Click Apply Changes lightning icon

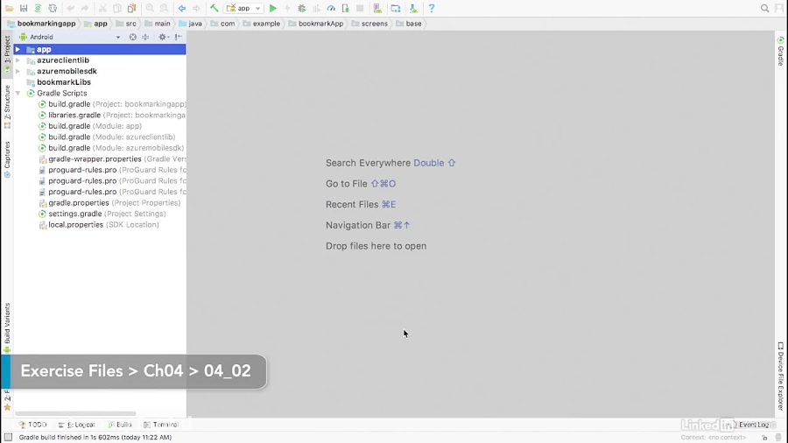[287, 9]
